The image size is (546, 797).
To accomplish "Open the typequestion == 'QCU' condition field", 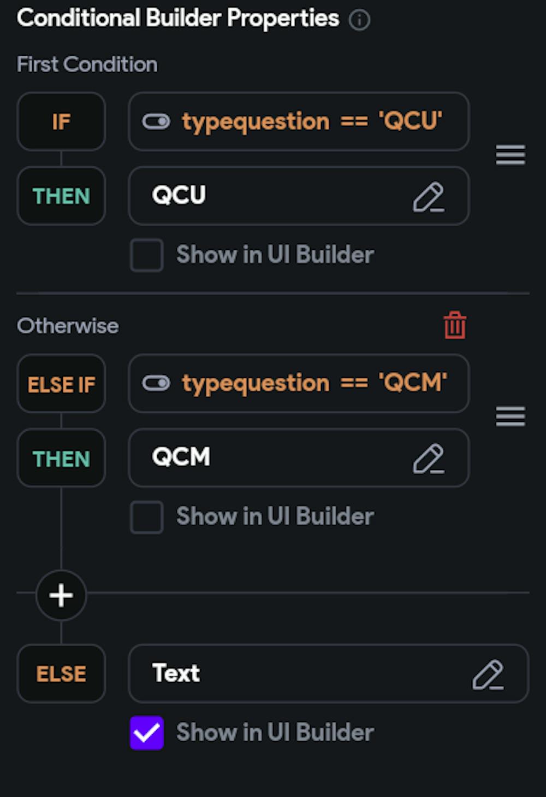I will tap(299, 121).
